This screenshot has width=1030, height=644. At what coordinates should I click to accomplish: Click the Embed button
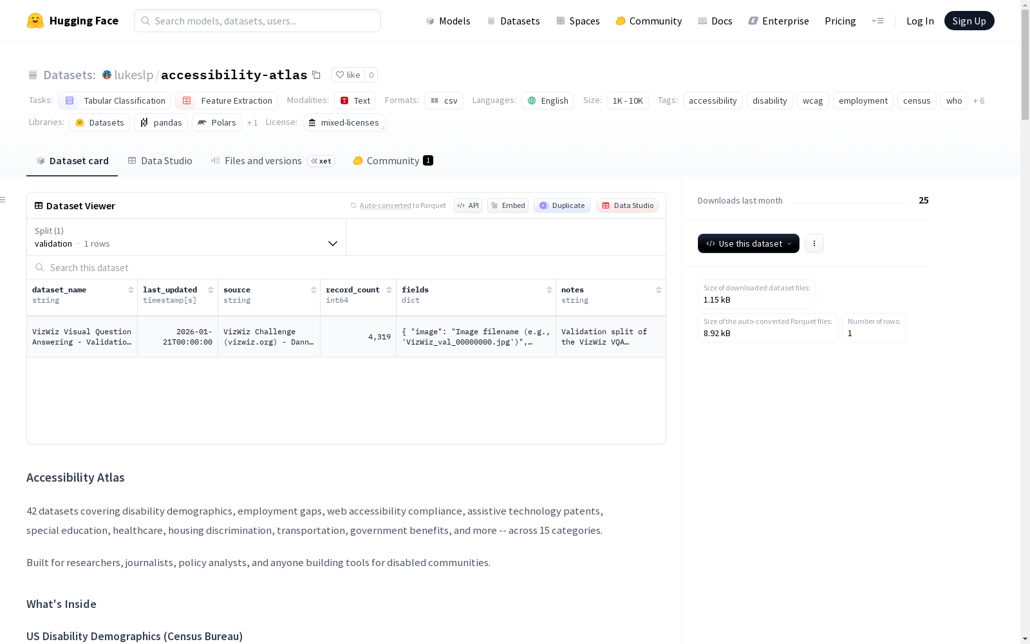coord(508,205)
